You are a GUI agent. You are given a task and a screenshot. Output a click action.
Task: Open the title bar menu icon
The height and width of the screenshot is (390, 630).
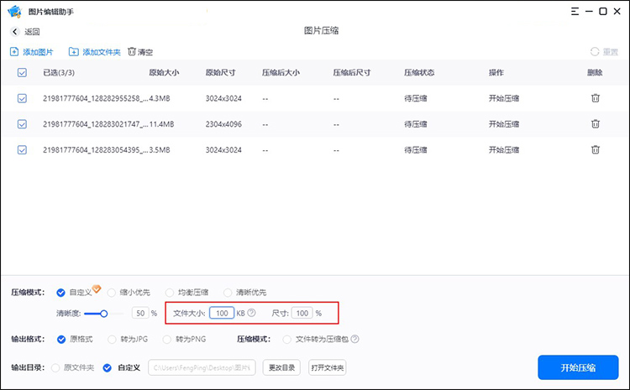point(575,11)
